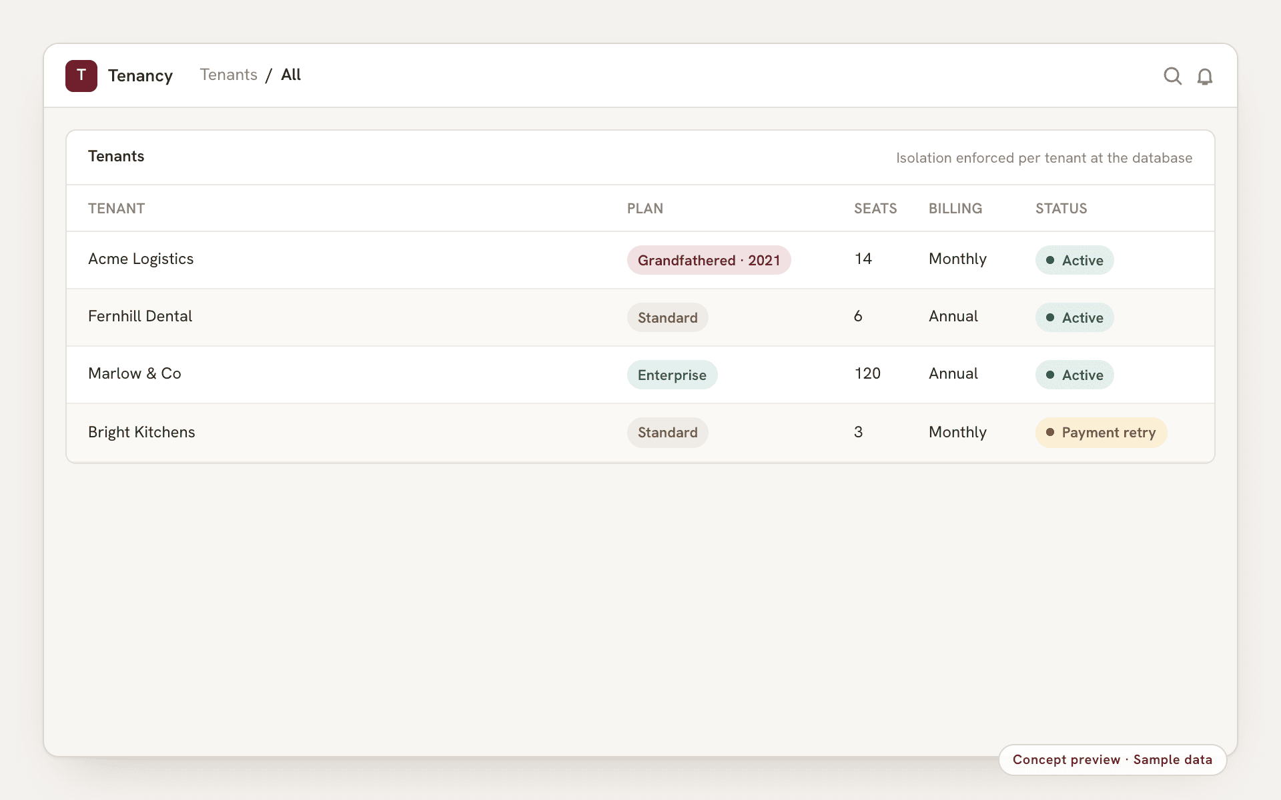This screenshot has height=800, width=1281.
Task: Go to Tenants breadcrumb link
Action: pyautogui.click(x=229, y=75)
